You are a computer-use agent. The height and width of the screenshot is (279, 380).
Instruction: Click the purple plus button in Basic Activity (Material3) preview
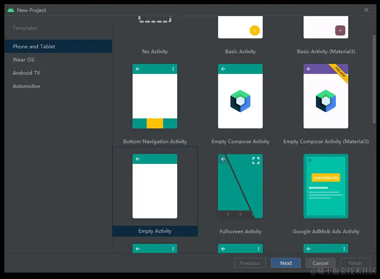pyautogui.click(x=340, y=31)
